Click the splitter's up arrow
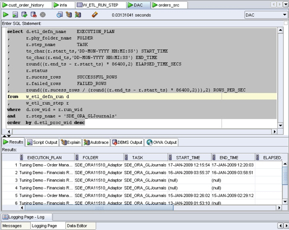 (x=5, y=136)
